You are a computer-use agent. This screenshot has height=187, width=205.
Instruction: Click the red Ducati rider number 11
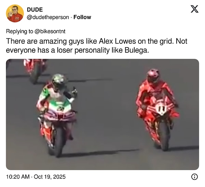click(158, 109)
